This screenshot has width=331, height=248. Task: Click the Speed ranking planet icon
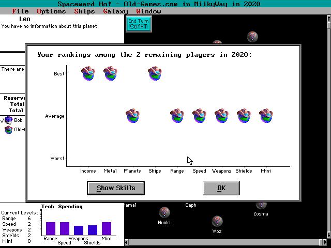point(199,116)
